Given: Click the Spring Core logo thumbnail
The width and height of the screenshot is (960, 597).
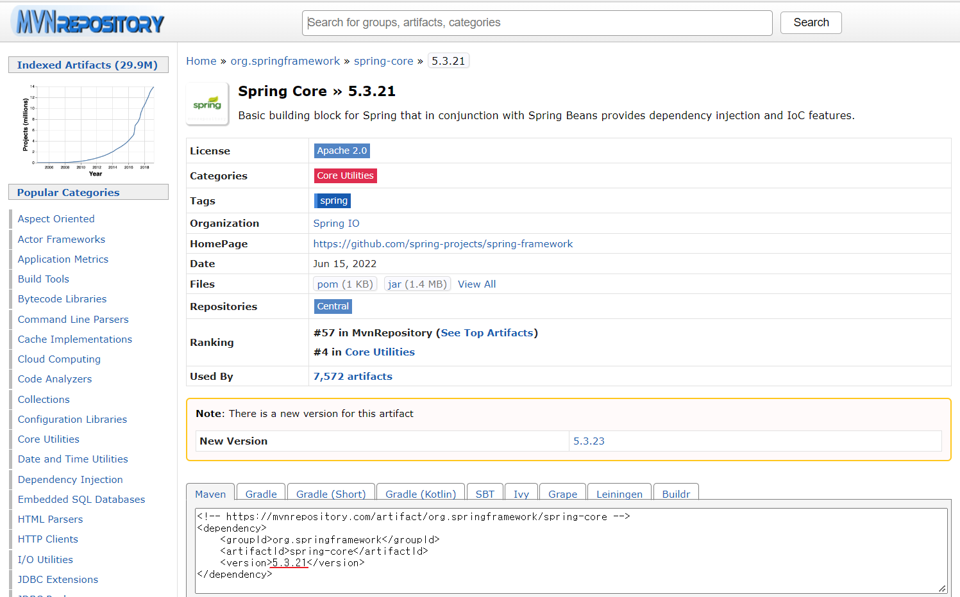Looking at the screenshot, I should (x=207, y=104).
